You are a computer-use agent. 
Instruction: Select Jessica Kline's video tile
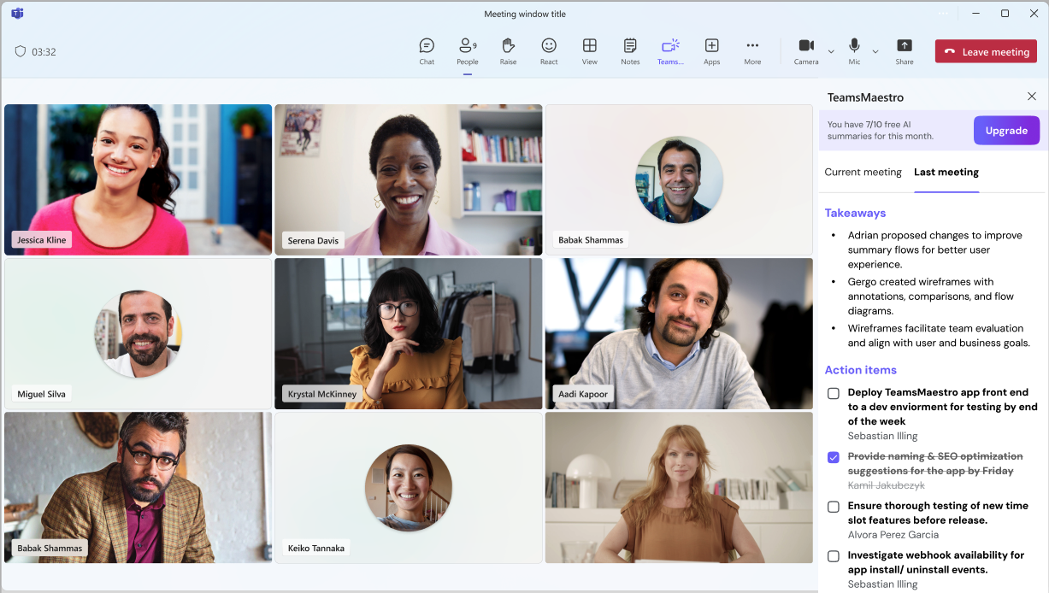[x=138, y=179]
